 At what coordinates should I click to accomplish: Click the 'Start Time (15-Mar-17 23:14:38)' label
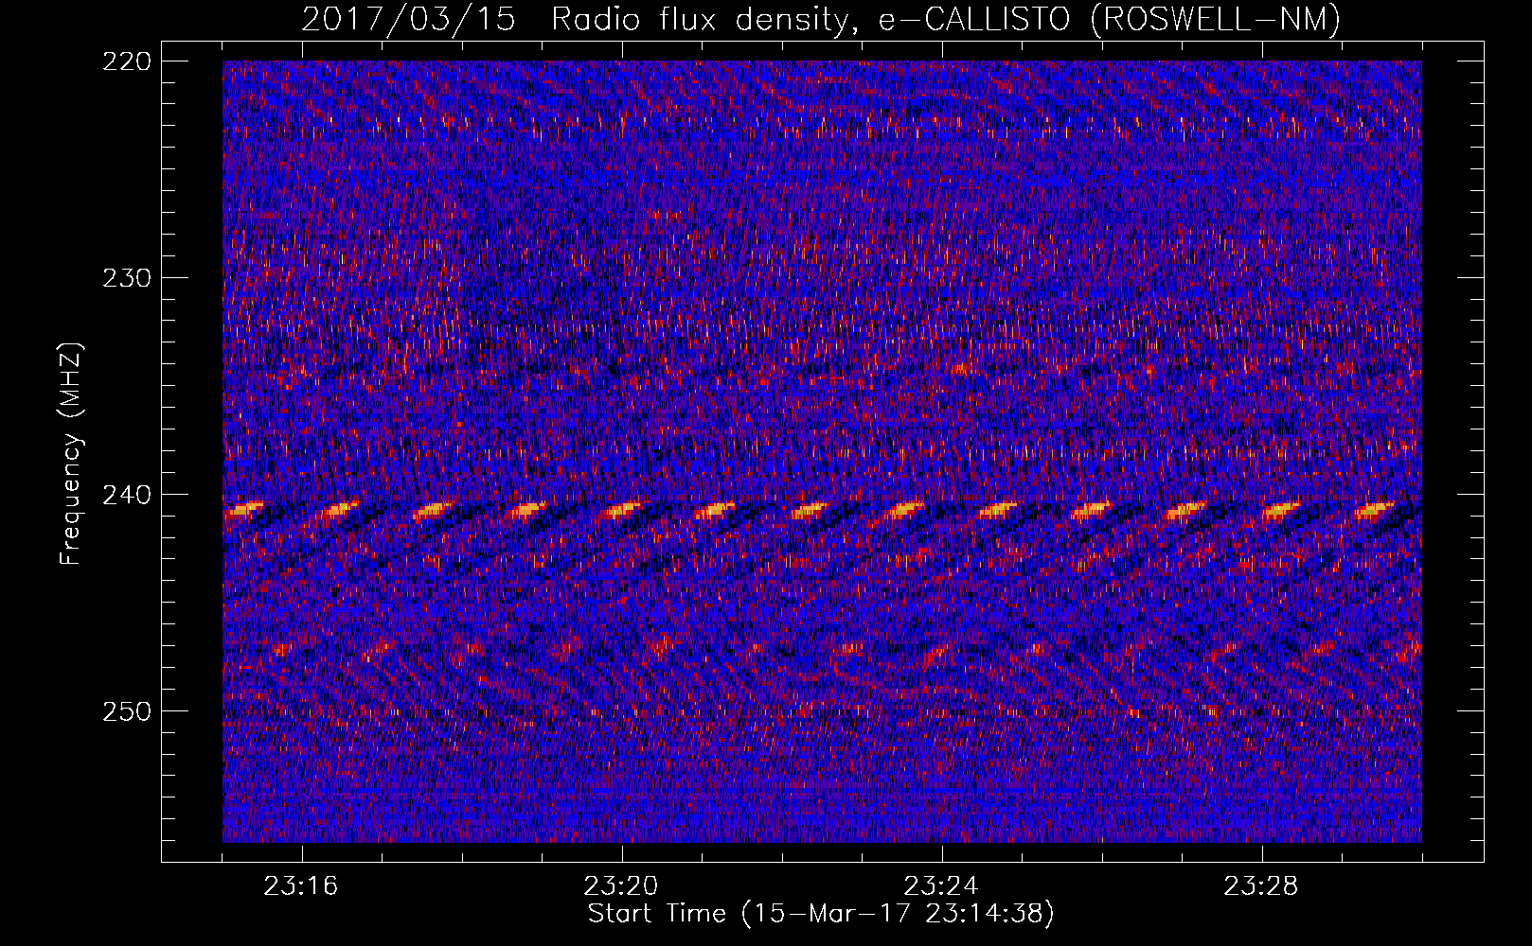click(821, 914)
